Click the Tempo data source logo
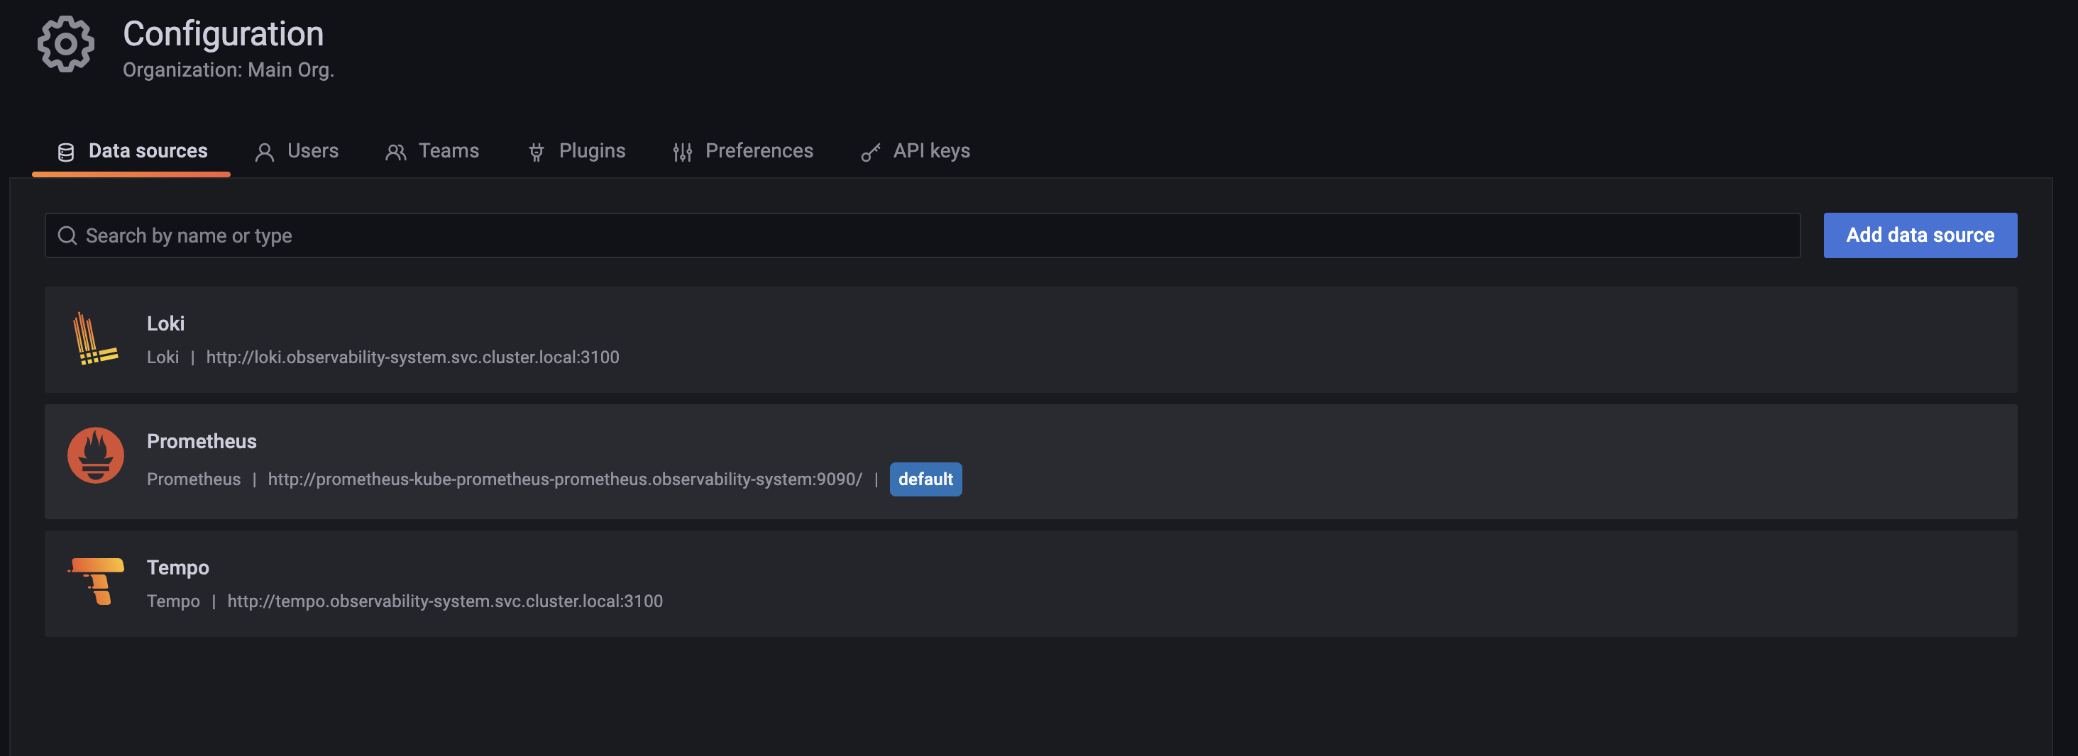 pyautogui.click(x=96, y=580)
